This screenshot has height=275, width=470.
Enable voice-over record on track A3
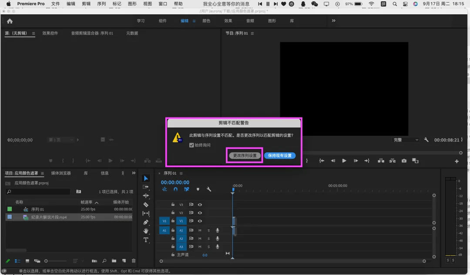click(x=217, y=247)
